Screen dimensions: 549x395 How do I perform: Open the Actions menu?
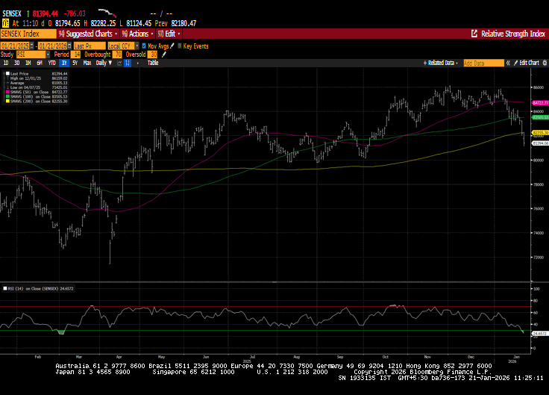137,34
